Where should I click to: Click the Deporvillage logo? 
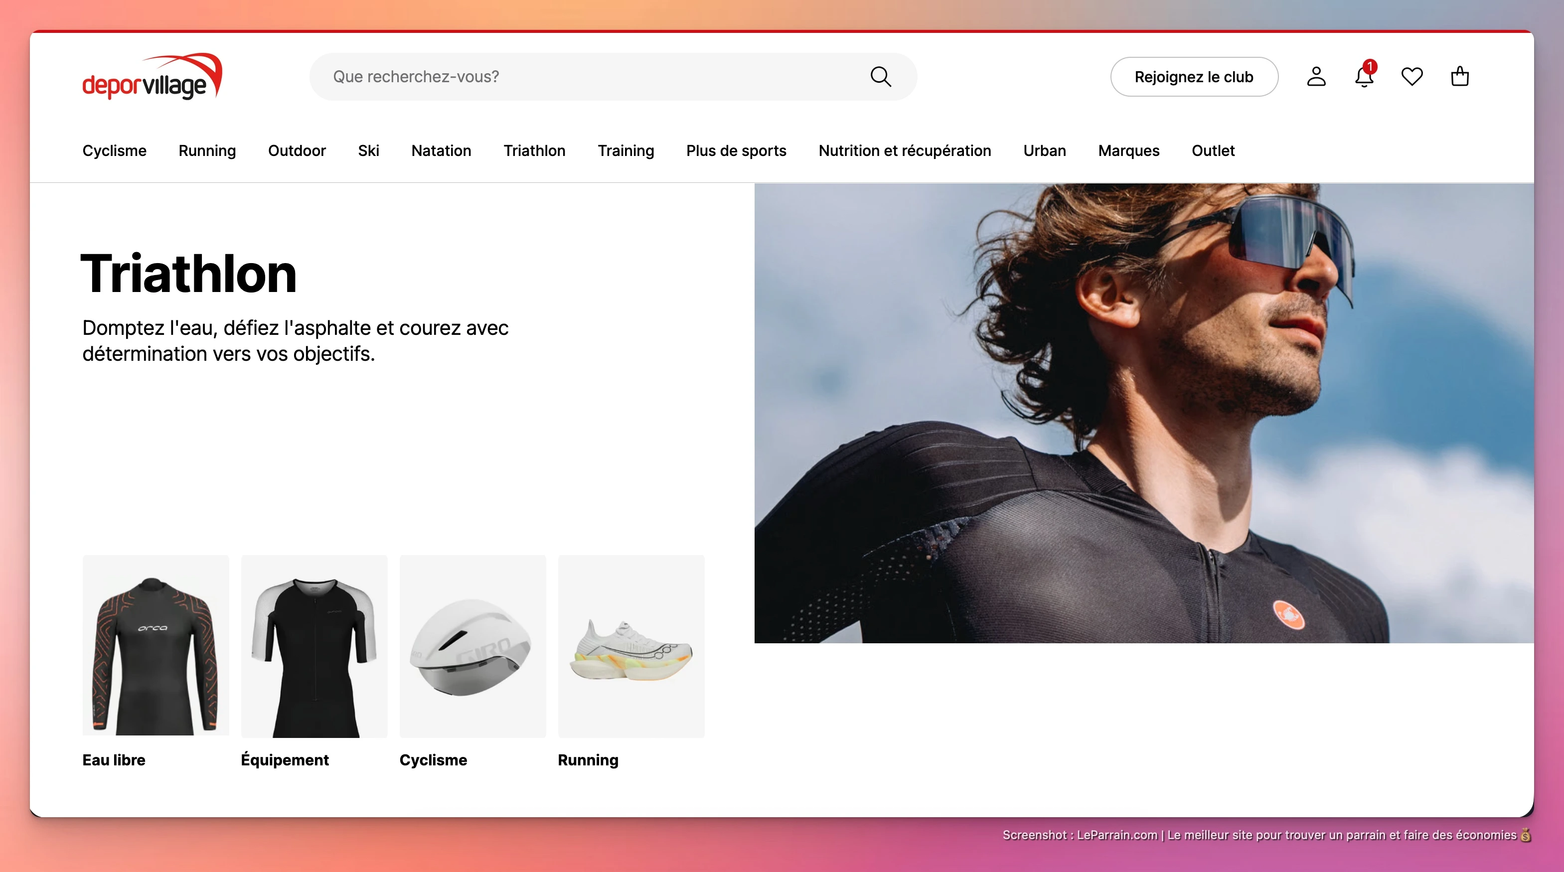coord(153,77)
